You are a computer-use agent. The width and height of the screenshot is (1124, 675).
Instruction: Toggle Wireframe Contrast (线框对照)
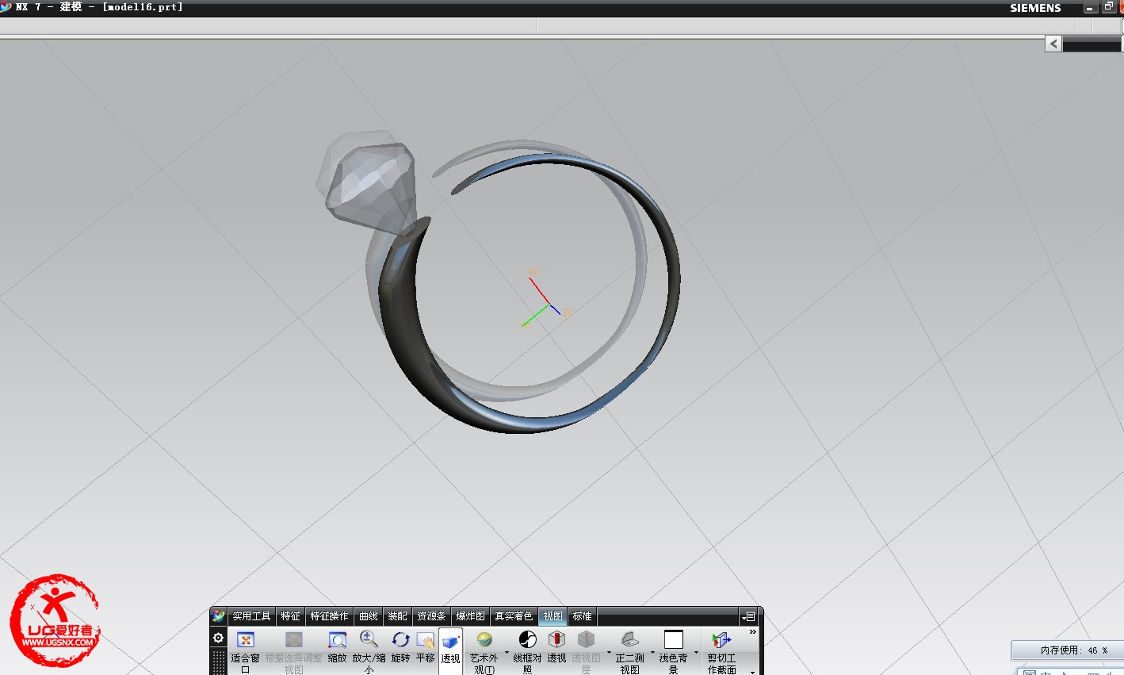527,639
